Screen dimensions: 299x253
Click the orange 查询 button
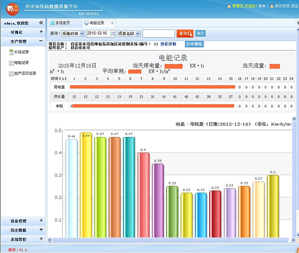pos(185,33)
